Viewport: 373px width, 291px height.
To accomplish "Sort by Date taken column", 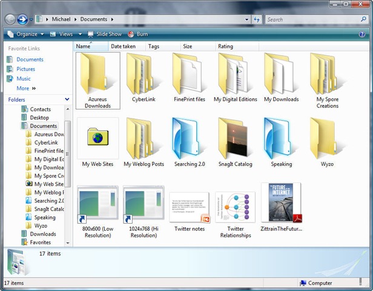I will pyautogui.click(x=127, y=47).
